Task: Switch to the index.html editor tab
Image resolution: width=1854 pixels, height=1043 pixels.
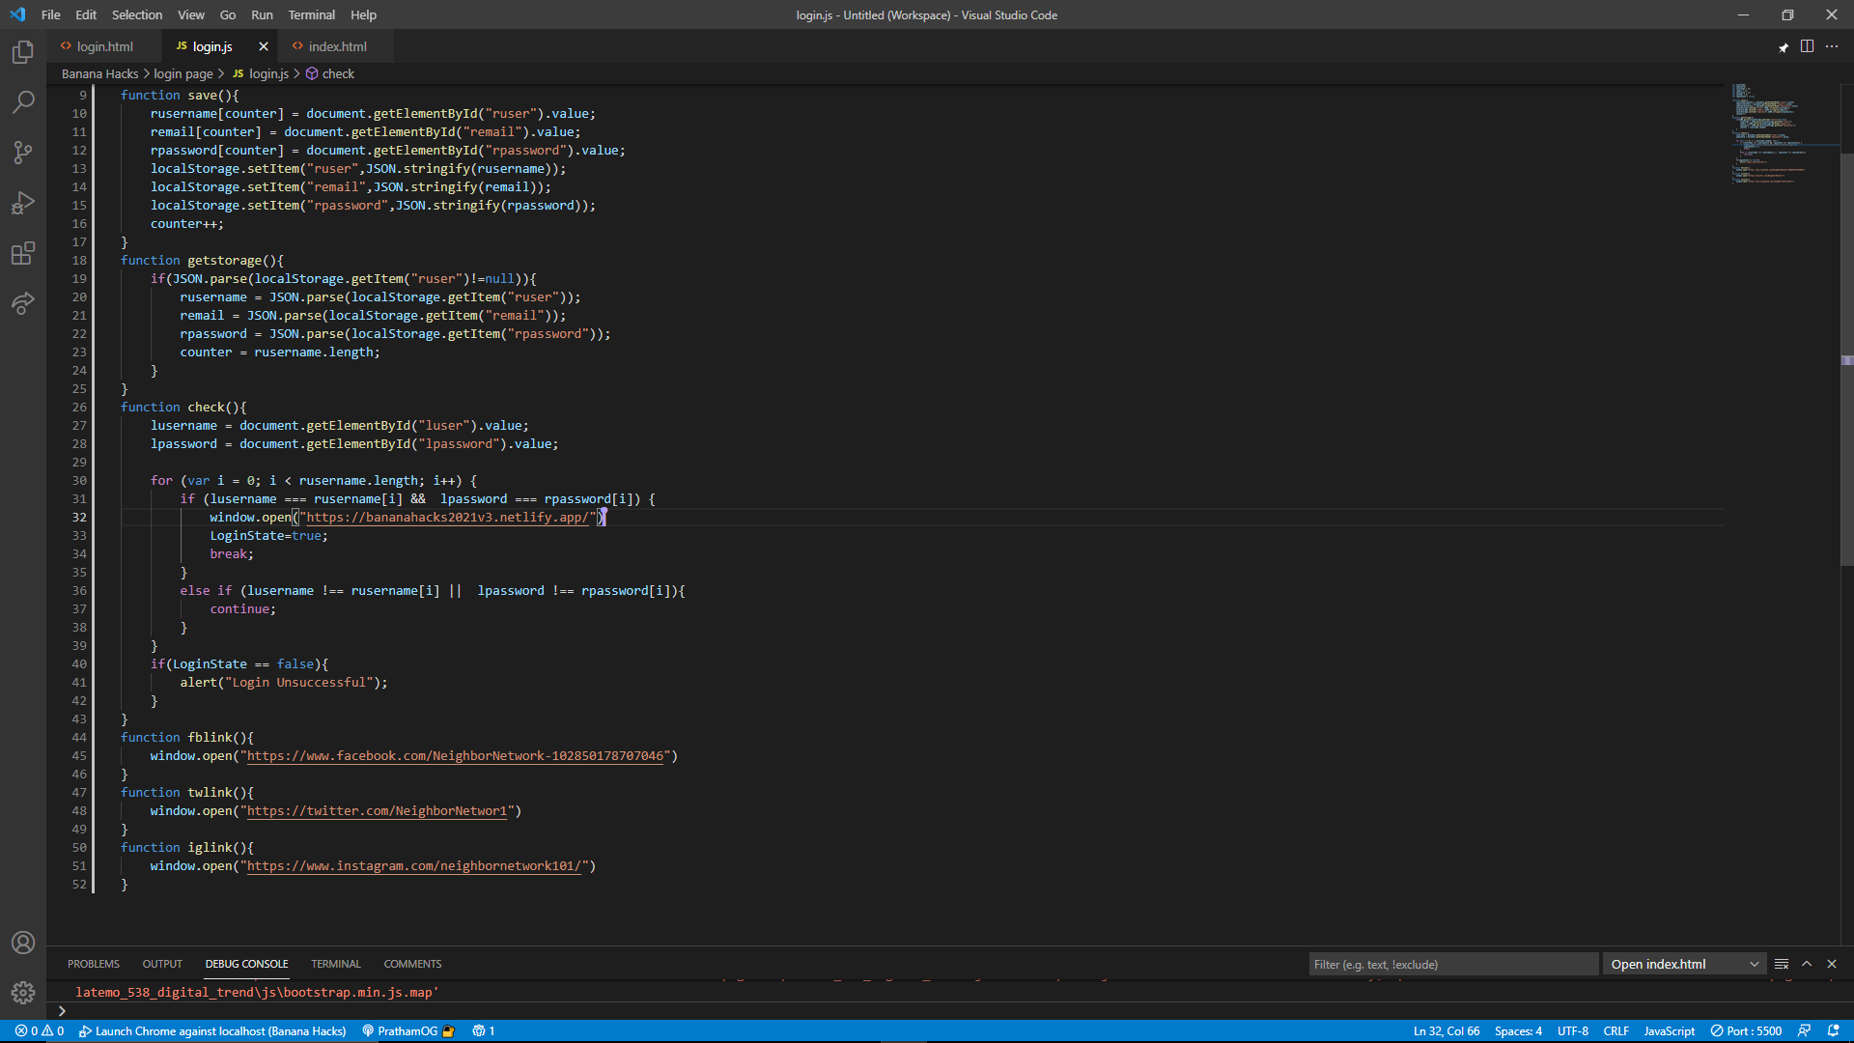Action: coord(337,46)
